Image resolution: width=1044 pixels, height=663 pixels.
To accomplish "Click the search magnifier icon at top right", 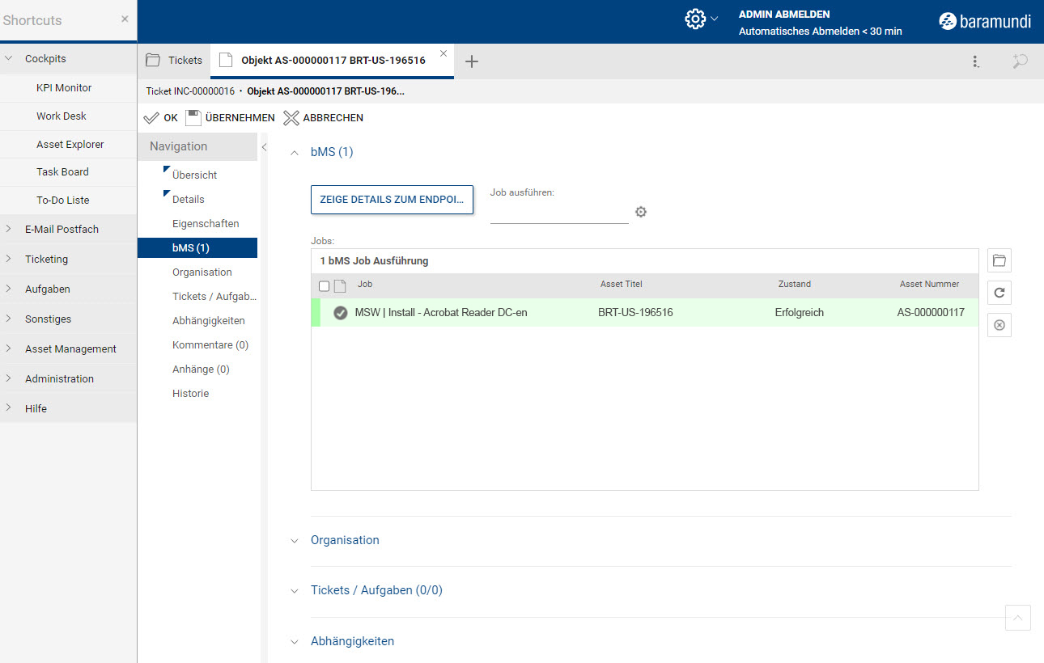I will pos(1020,61).
